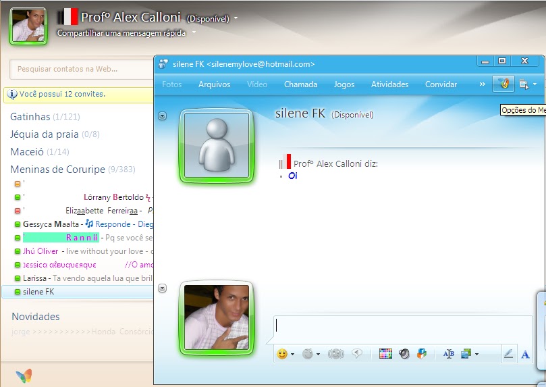This screenshot has height=387, width=546.
Task: Expand the Gatinhas contact group
Action: pos(45,117)
